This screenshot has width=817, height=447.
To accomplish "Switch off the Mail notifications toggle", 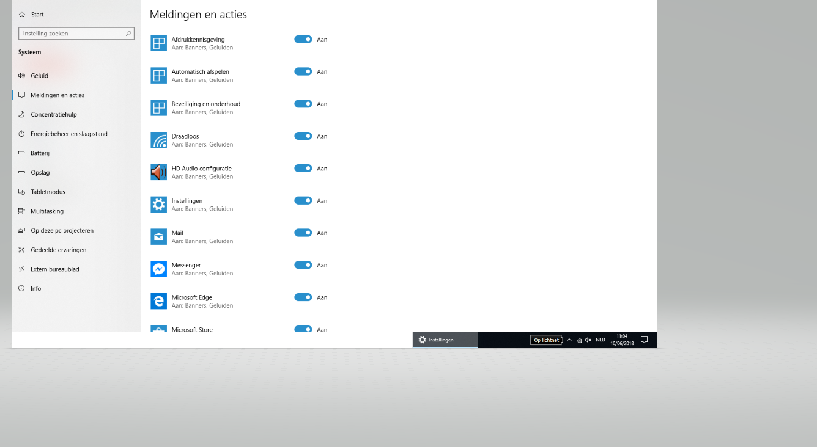I will pyautogui.click(x=303, y=233).
